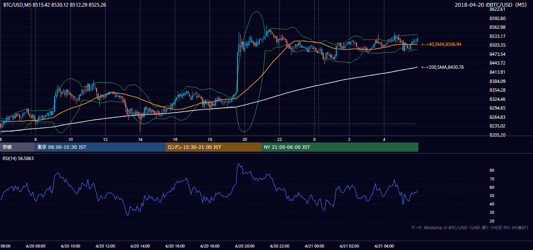
Task: Click the 4/20 14:00 time axis label
Action: pyautogui.click(x=140, y=246)
